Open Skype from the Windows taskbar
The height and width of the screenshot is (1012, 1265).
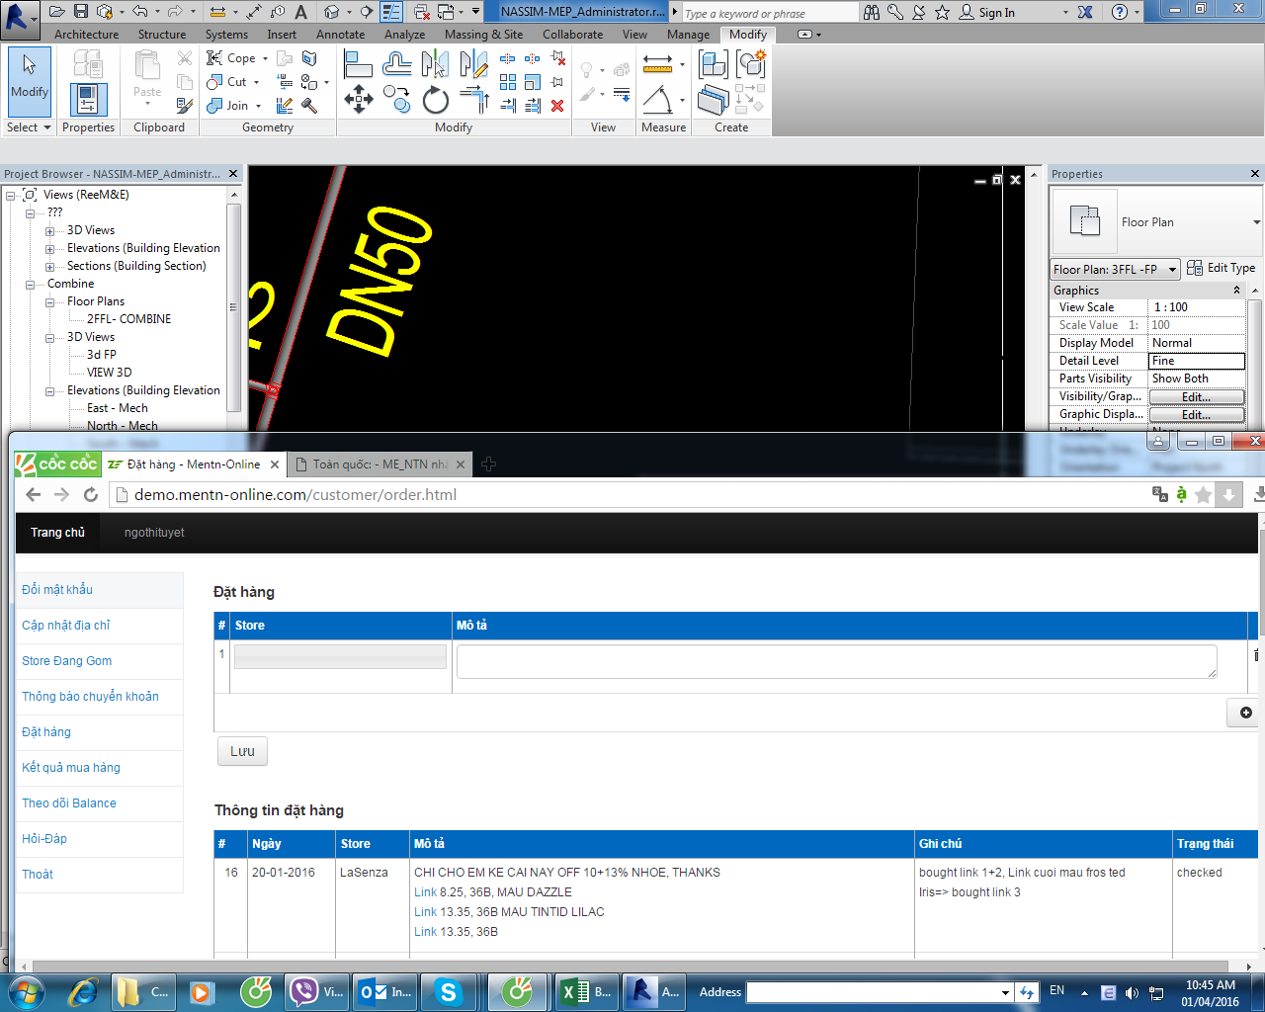click(x=448, y=991)
